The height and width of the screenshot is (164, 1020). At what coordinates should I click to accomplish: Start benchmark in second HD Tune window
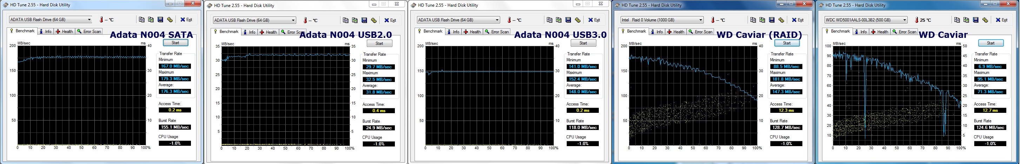click(379, 43)
